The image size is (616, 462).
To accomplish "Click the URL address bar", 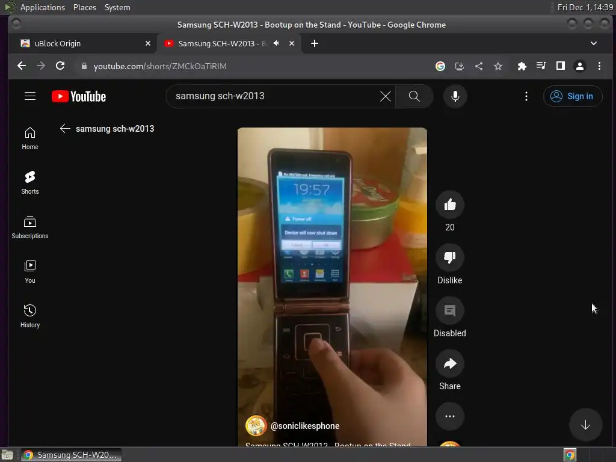I will click(x=251, y=66).
